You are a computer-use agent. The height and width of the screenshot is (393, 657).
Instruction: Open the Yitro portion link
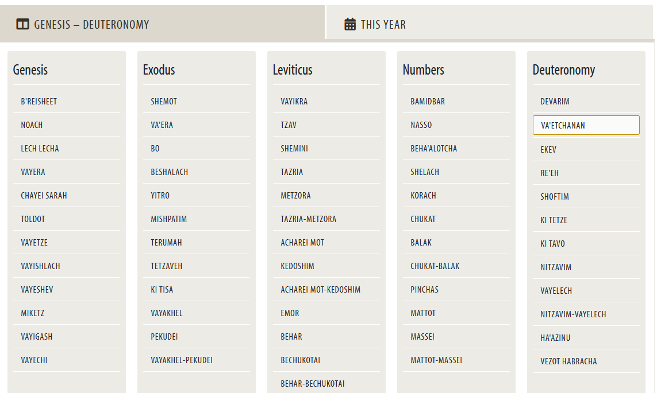click(160, 196)
